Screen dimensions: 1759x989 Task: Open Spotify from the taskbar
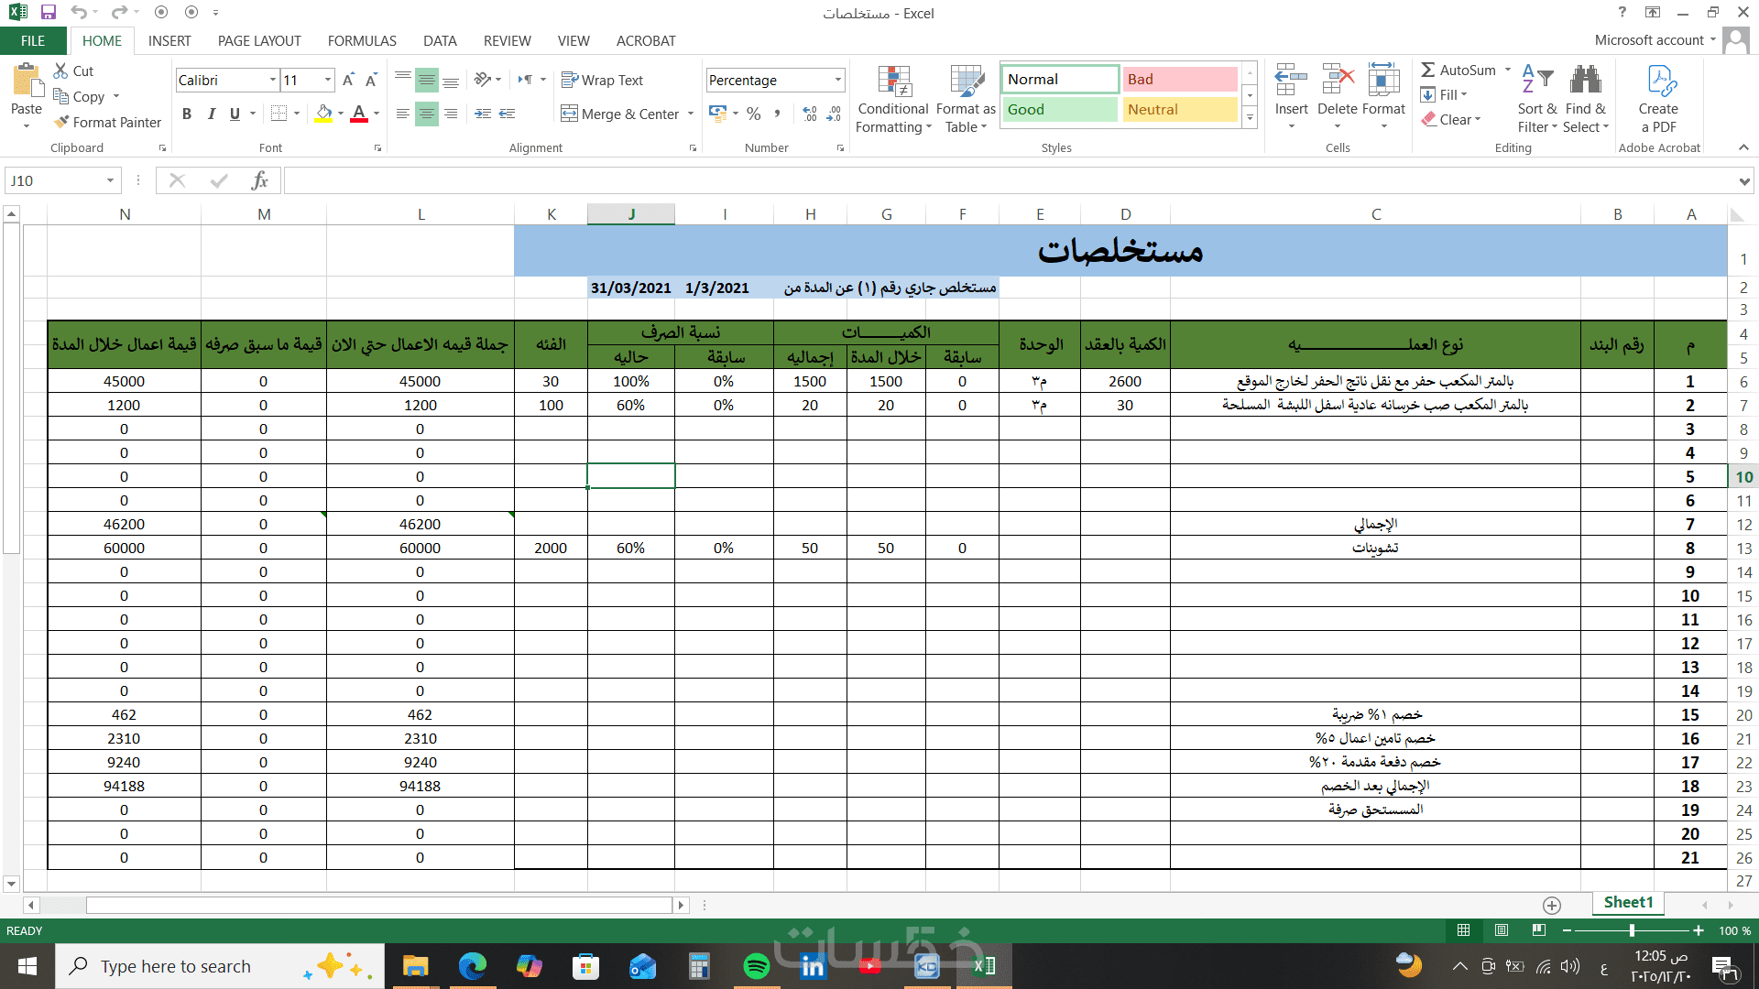tap(756, 966)
